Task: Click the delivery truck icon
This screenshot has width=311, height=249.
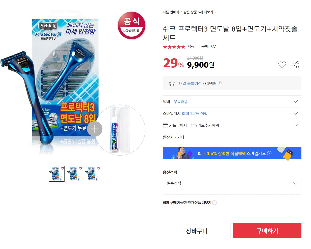Action: (x=172, y=83)
